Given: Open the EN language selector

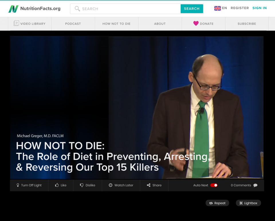Looking at the screenshot, I should (x=221, y=8).
